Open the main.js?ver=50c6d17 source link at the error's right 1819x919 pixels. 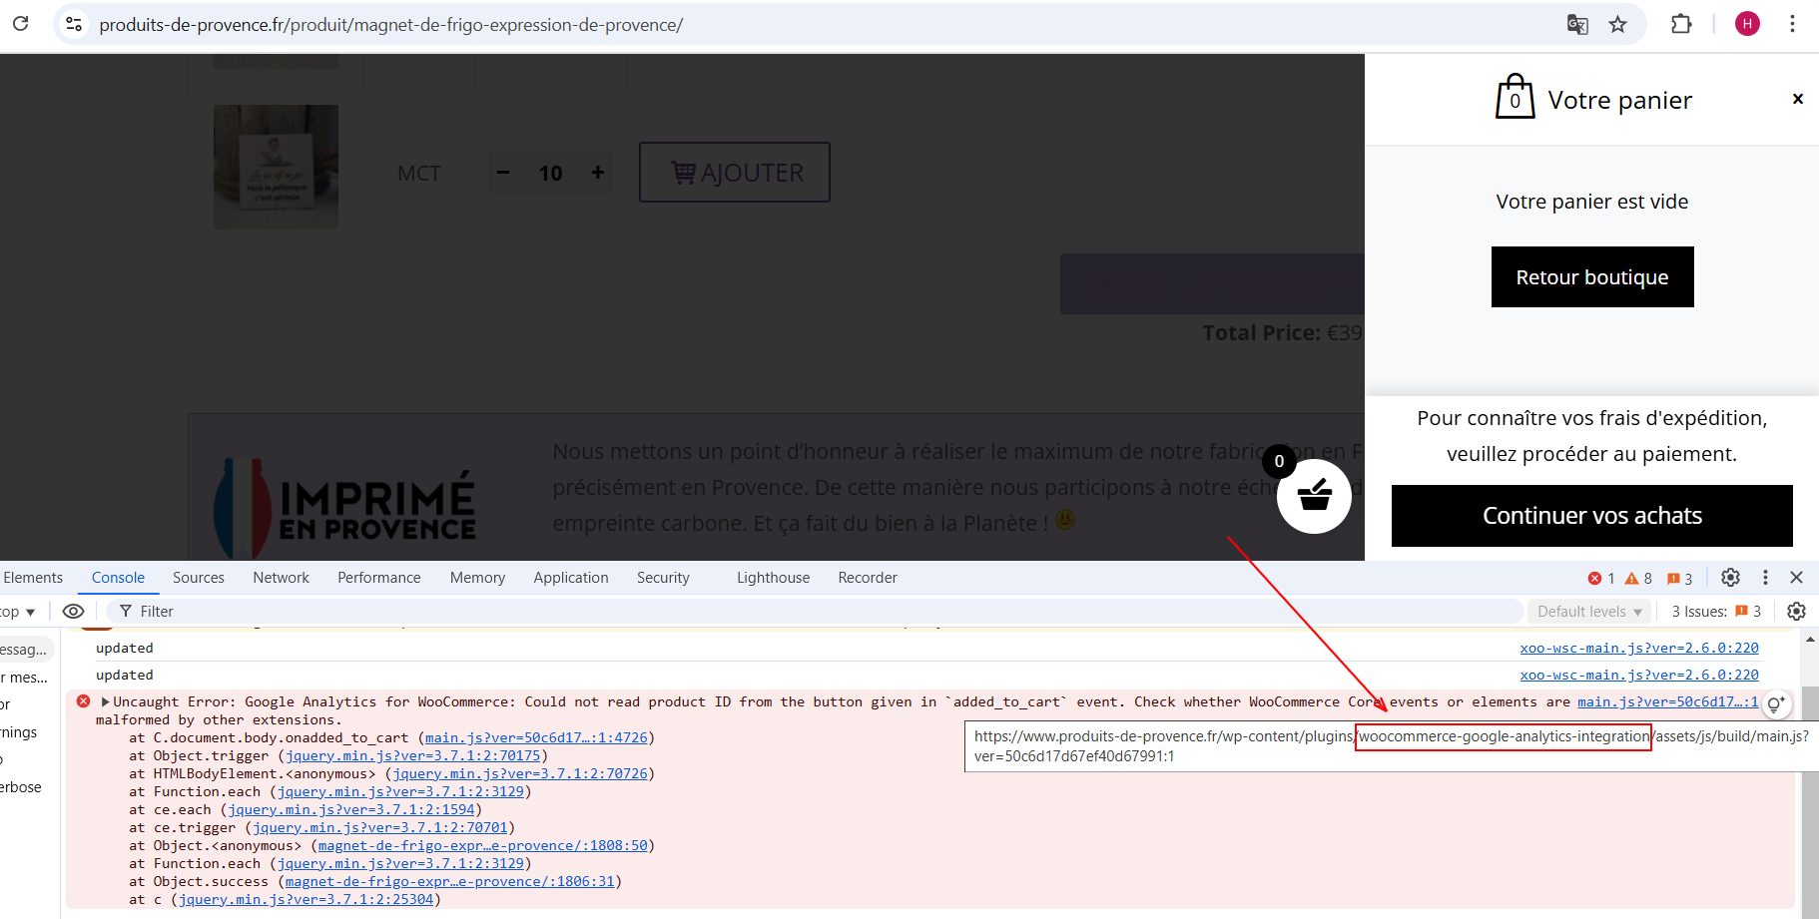(1667, 701)
